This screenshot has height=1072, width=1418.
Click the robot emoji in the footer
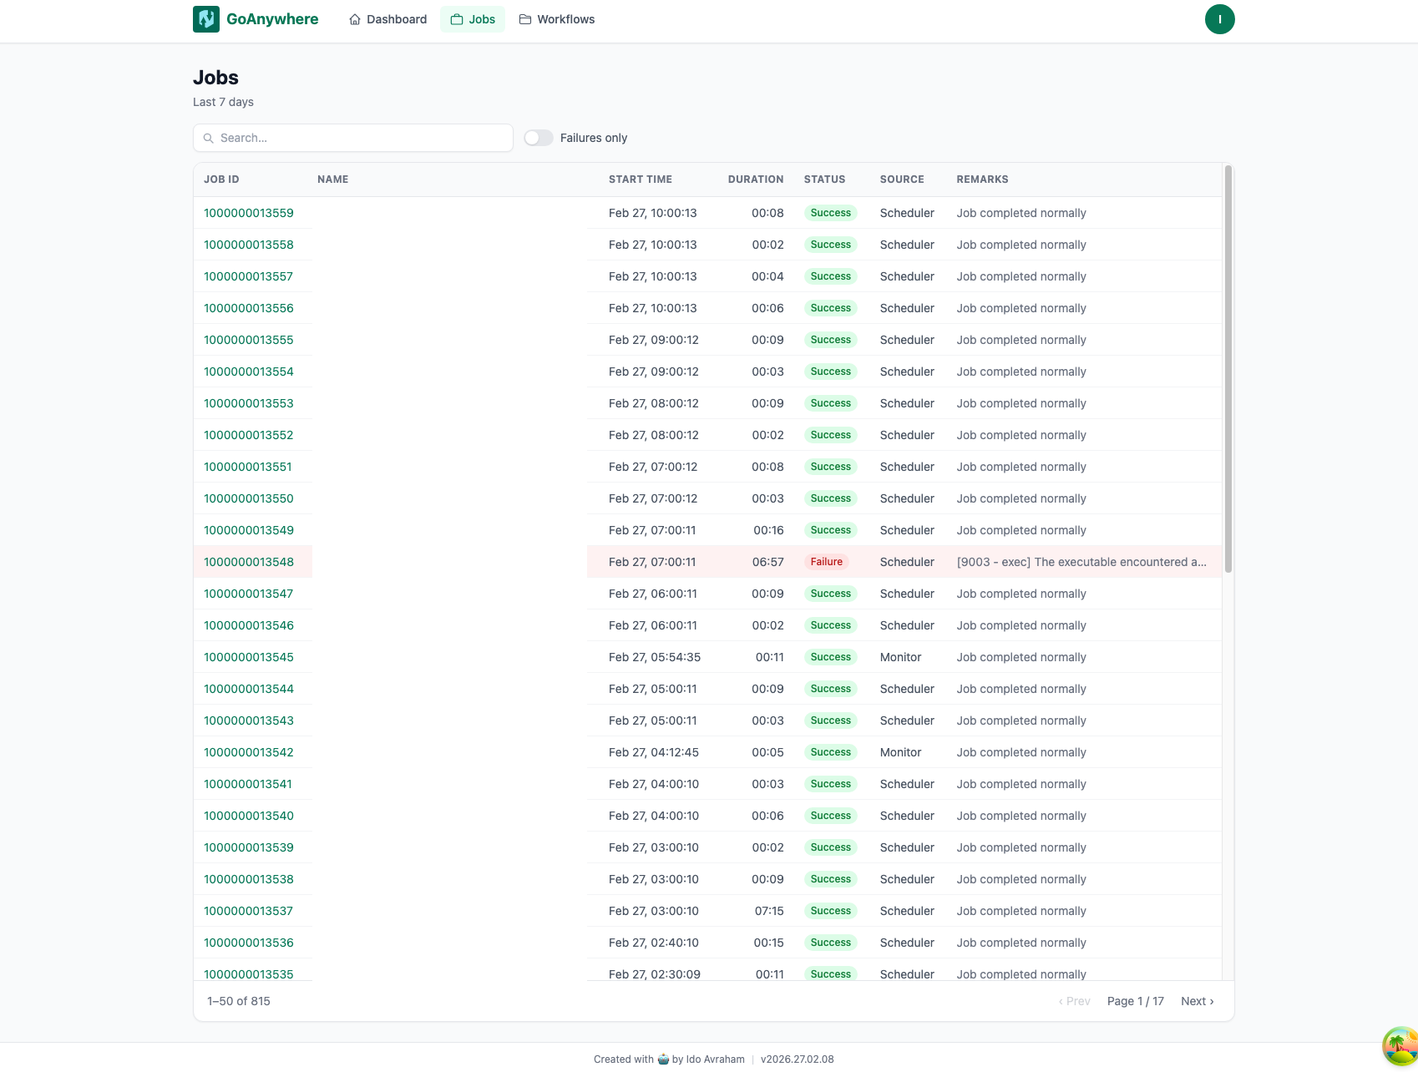(662, 1059)
